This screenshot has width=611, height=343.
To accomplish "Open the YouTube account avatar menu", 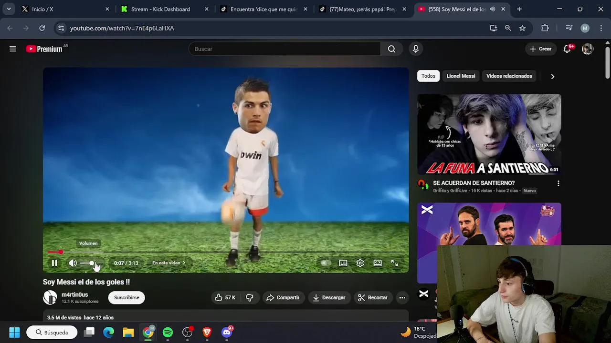I will [588, 49].
